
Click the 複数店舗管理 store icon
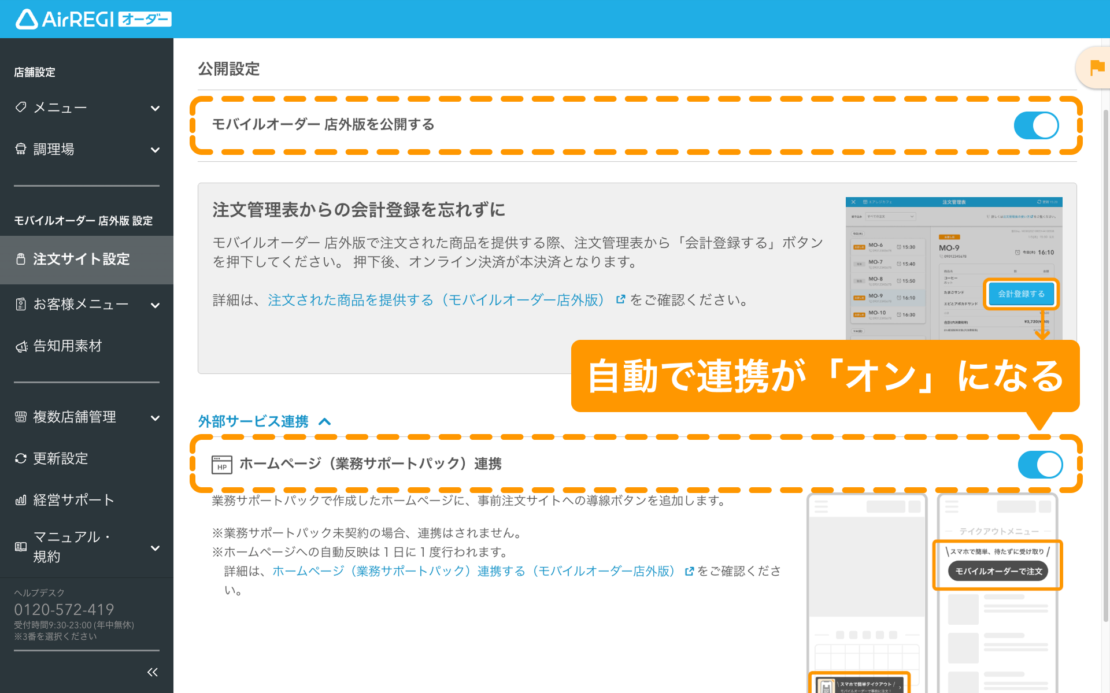tap(21, 417)
